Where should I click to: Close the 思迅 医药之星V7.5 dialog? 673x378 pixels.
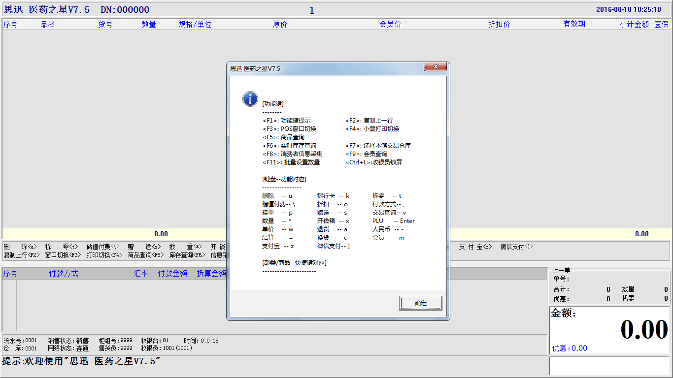point(435,67)
